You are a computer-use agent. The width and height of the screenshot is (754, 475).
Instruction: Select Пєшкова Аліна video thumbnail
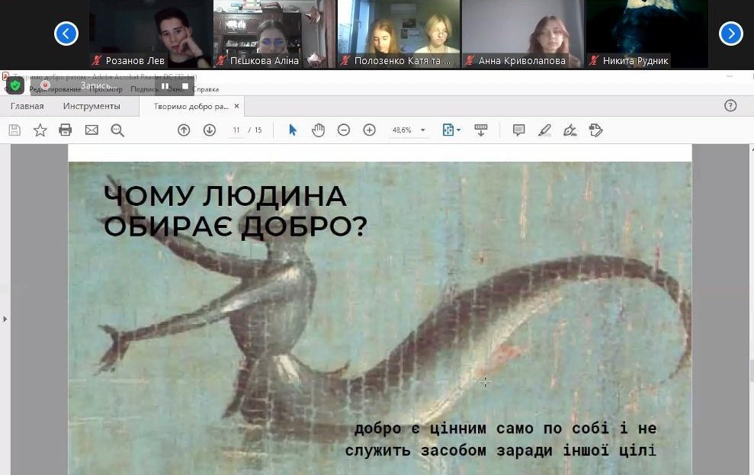[274, 34]
